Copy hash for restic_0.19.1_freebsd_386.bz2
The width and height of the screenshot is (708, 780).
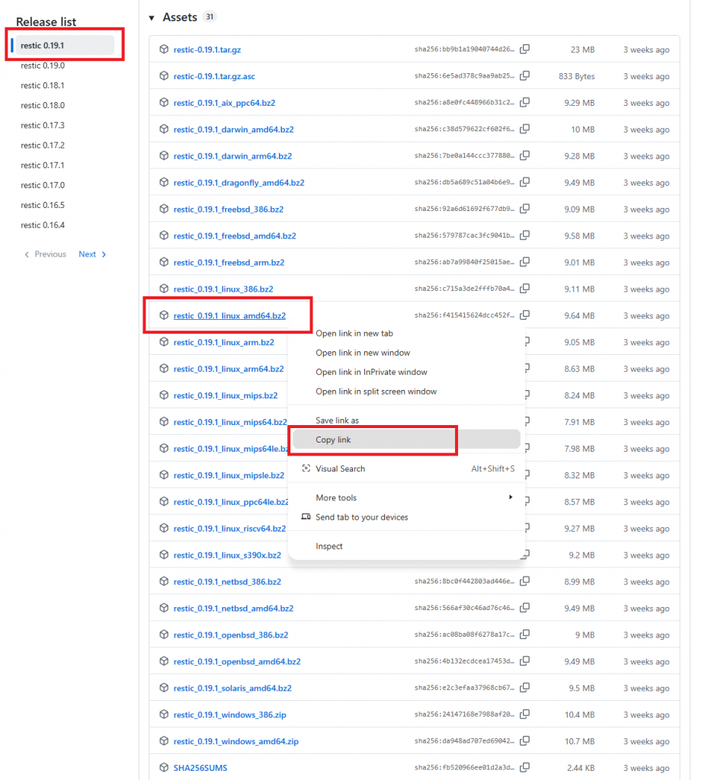(x=524, y=209)
